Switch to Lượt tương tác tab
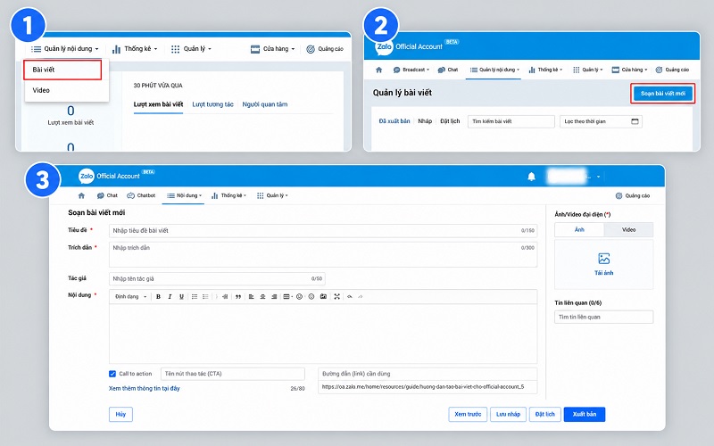This screenshot has width=714, height=446. coord(212,104)
